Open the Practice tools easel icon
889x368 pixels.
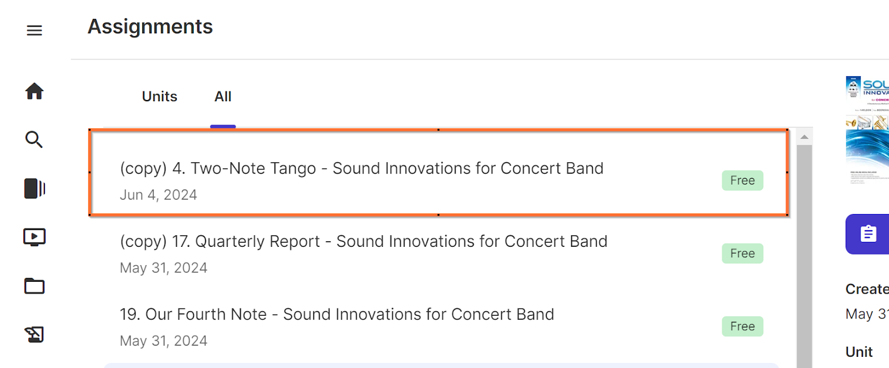(34, 335)
